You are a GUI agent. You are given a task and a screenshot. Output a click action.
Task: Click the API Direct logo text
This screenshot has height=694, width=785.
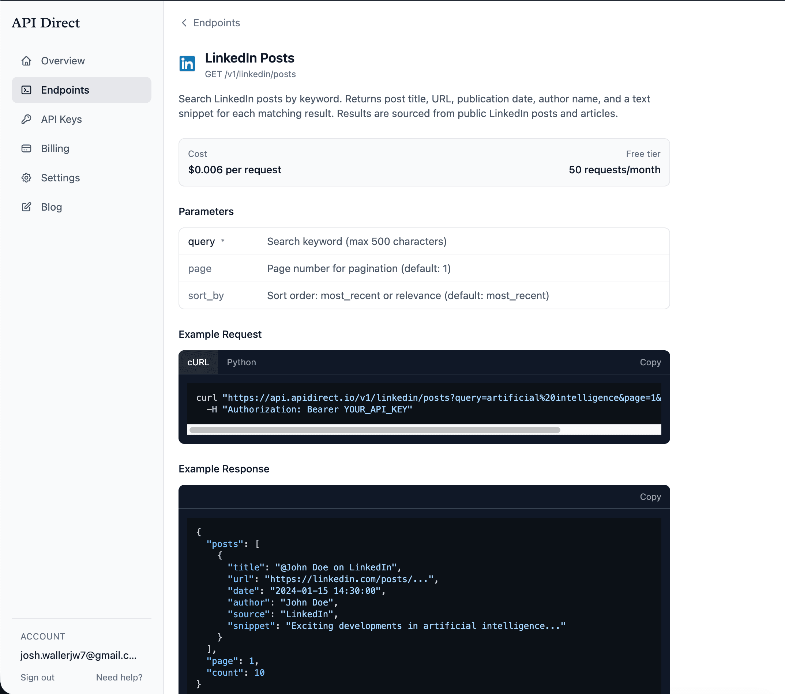pos(46,23)
